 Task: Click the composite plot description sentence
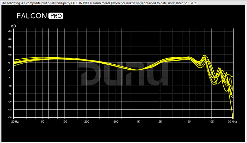(99, 3)
